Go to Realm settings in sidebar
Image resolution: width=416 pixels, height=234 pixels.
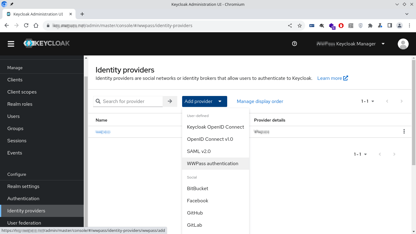coord(23,186)
